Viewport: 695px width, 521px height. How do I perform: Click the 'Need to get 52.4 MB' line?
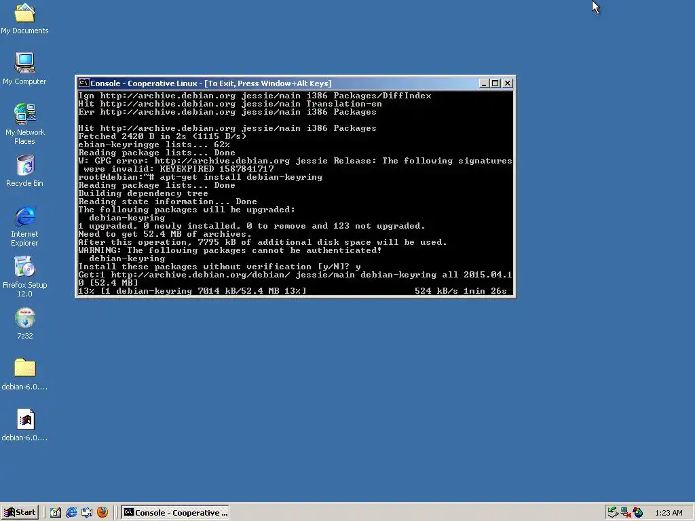coord(165,234)
